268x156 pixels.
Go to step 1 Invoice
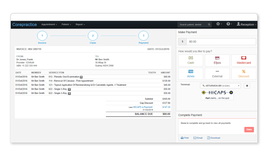coord(42,36)
